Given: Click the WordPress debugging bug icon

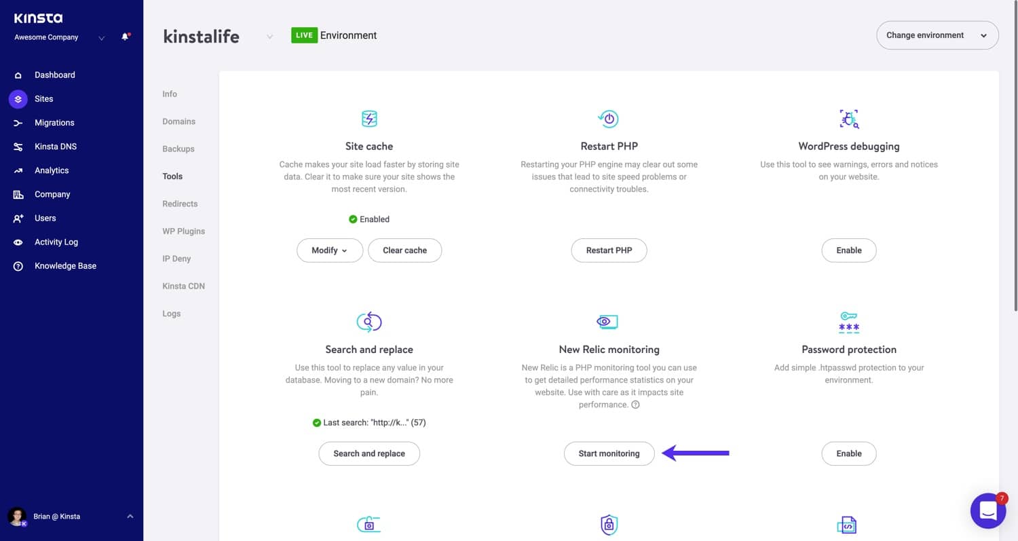Looking at the screenshot, I should coord(848,119).
